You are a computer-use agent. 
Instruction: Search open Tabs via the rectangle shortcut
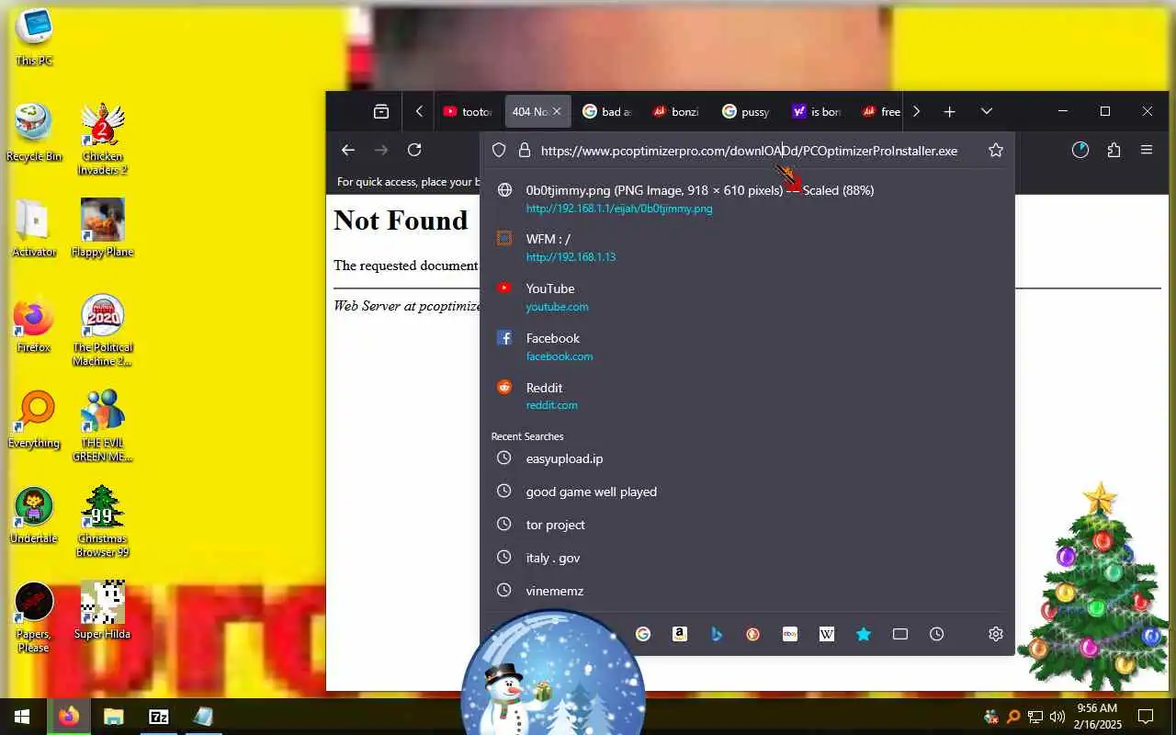pyautogui.click(x=900, y=634)
